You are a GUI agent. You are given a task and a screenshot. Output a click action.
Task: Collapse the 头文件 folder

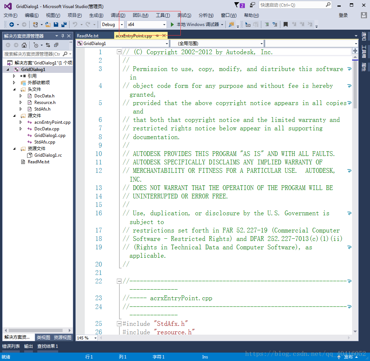tap(14, 89)
